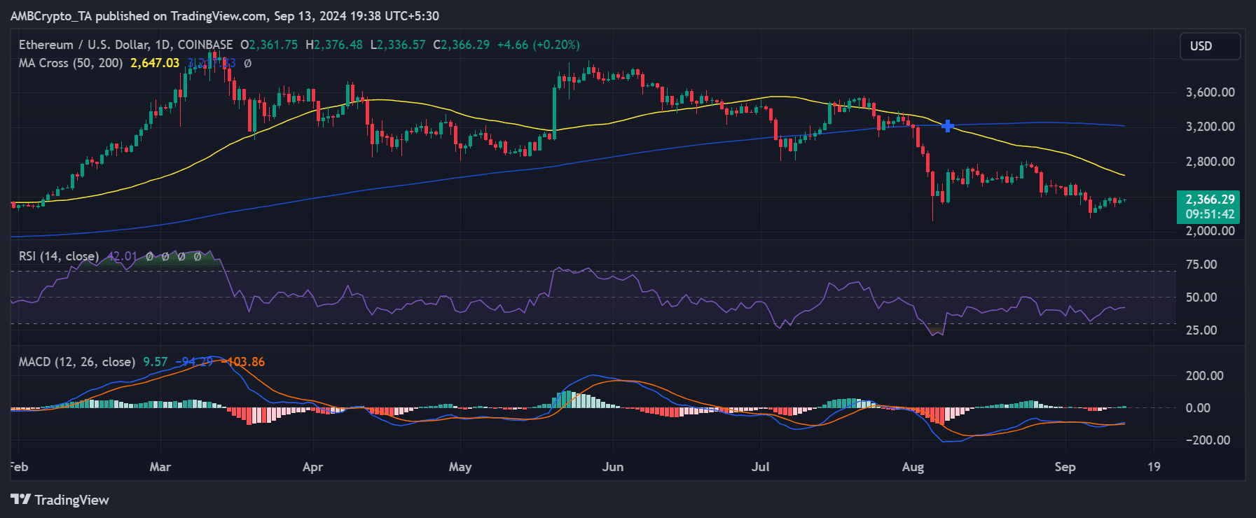Viewport: 1256px width, 518px height.
Task: Click the blue MA cross marker
Action: (x=947, y=126)
